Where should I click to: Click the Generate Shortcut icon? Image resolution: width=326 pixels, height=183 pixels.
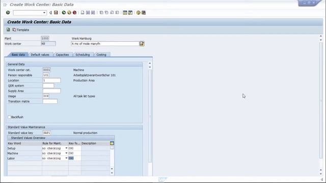click(x=130, y=13)
